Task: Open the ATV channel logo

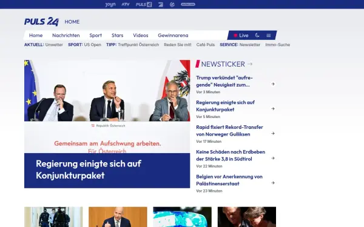Action: (126, 4)
